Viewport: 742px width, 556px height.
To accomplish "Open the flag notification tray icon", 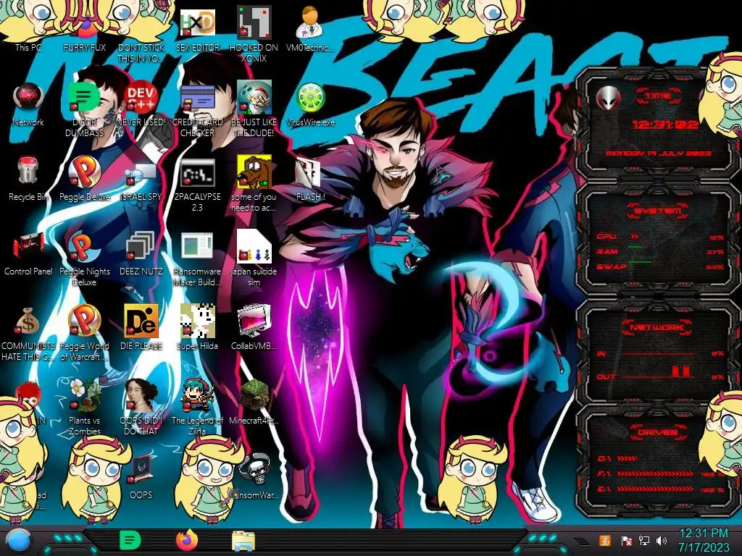I will (x=626, y=540).
